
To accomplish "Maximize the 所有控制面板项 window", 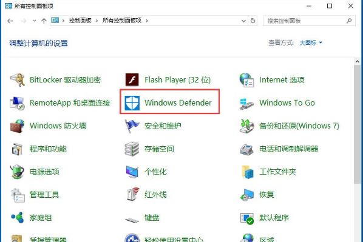I will click(x=330, y=6).
